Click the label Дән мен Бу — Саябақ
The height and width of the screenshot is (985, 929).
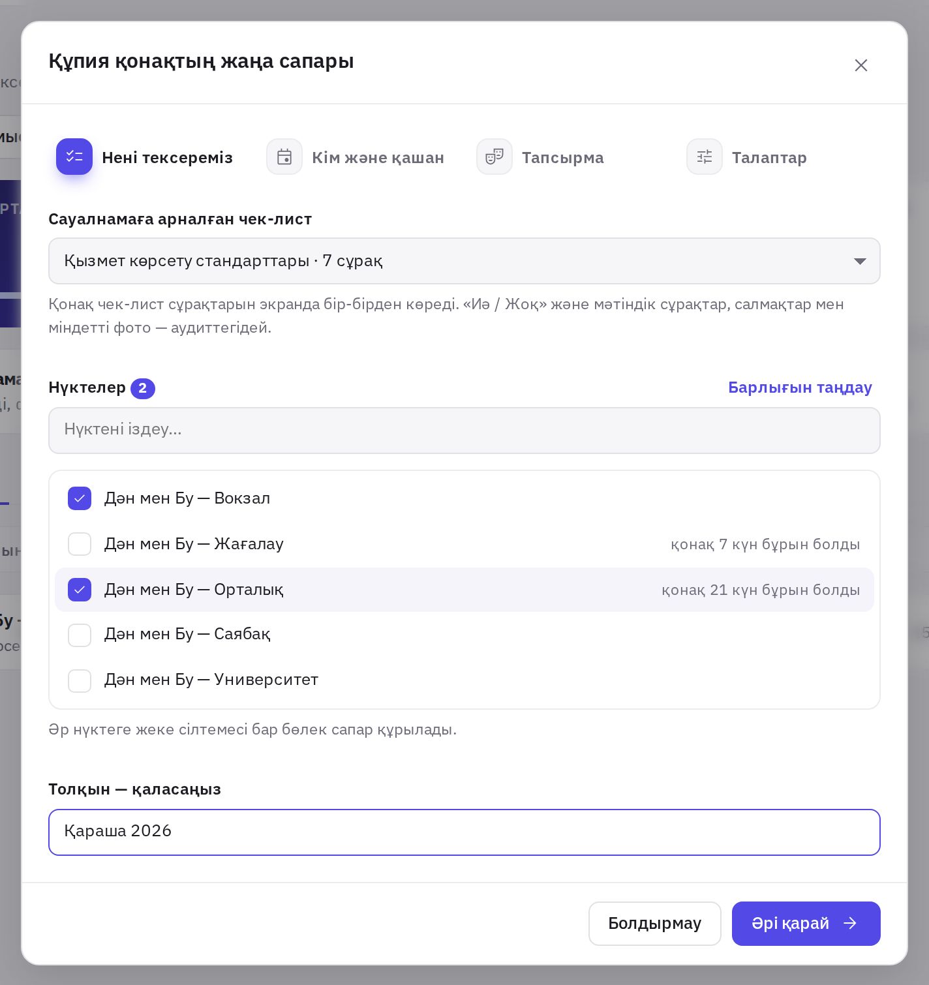click(x=187, y=634)
